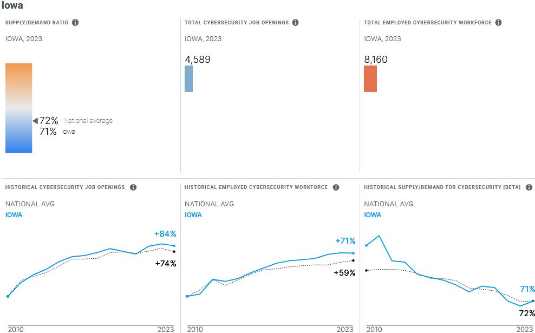Screen dimensions: 535x333
Task: Click the +59% national workforce growth label
Action: (344, 273)
